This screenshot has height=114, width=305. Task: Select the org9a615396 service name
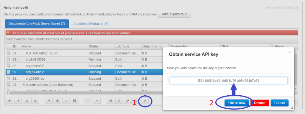click(35, 60)
